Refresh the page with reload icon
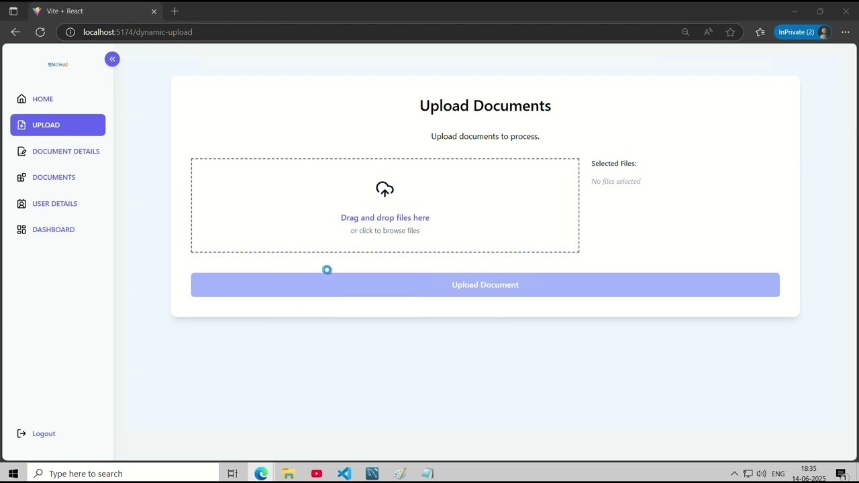The image size is (859, 483). tap(40, 32)
